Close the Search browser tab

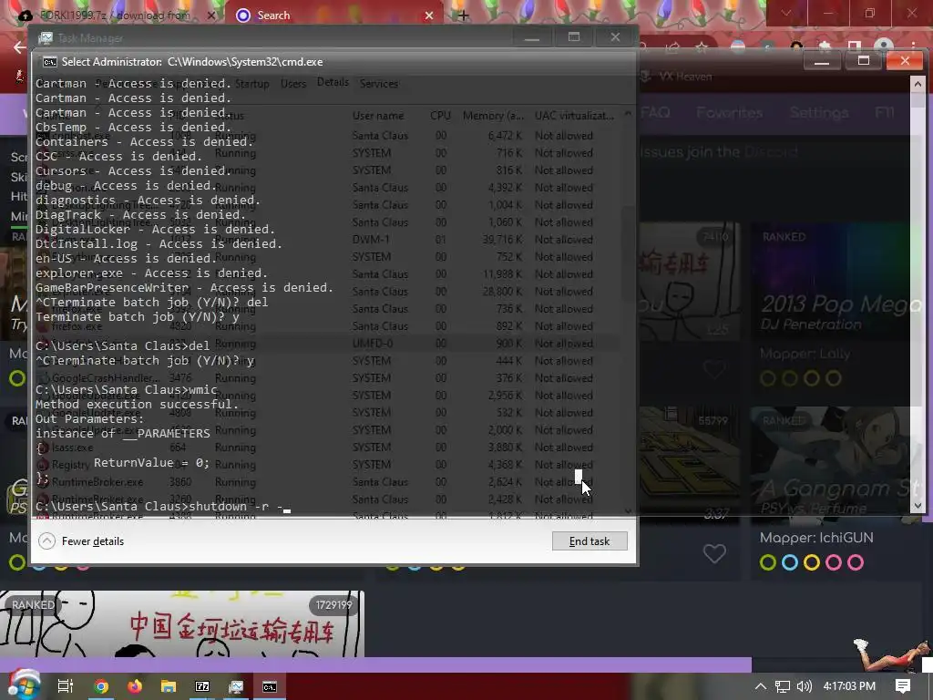[x=429, y=15]
